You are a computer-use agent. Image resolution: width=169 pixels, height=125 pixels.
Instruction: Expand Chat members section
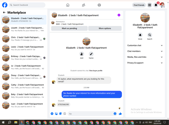click(145, 51)
